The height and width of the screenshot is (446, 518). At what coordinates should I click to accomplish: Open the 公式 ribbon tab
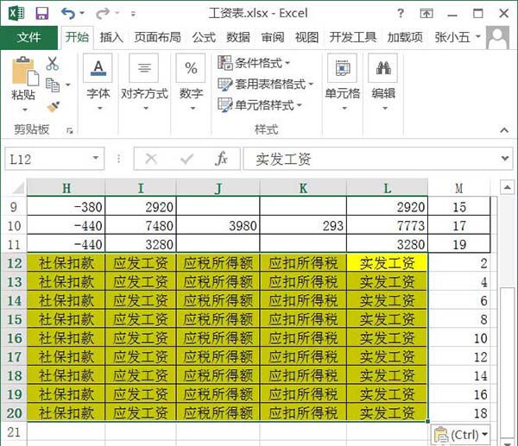(204, 37)
